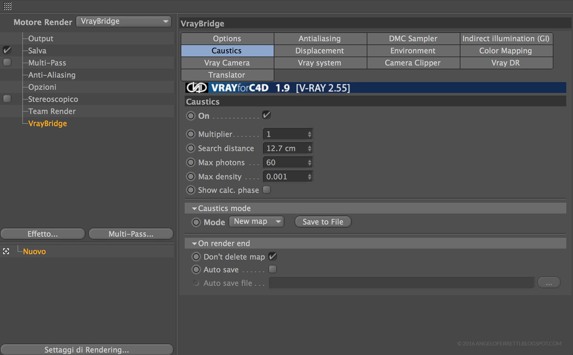Click animation dot next to On
The image size is (573, 355).
click(x=191, y=116)
